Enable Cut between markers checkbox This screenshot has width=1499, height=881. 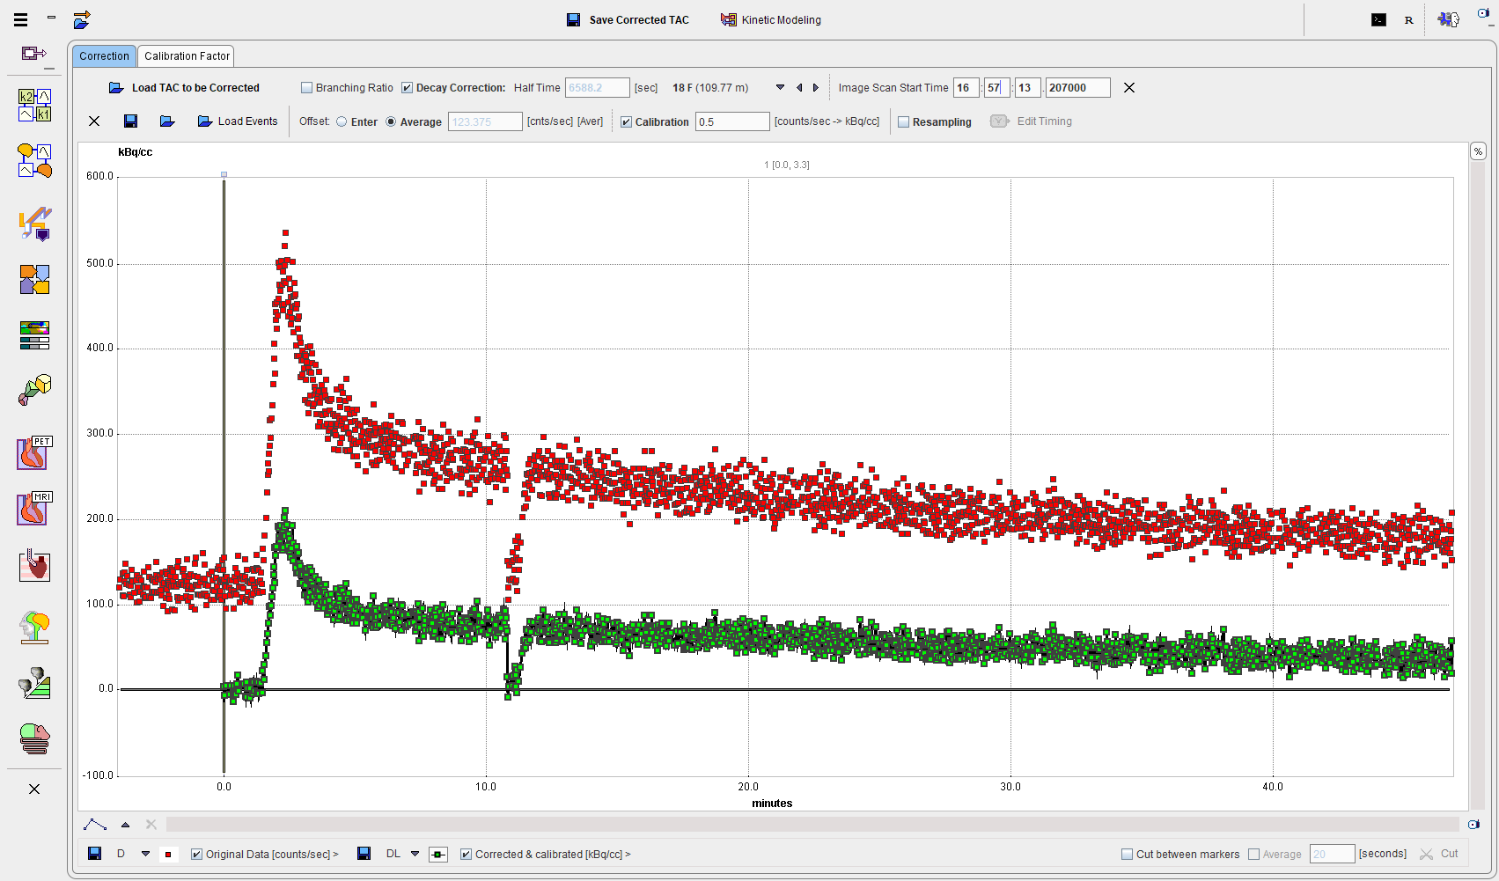[1127, 855]
